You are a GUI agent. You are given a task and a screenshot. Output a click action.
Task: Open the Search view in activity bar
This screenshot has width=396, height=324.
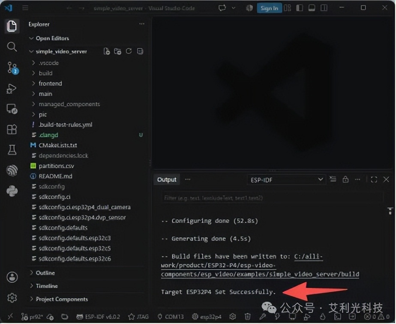pos(12,47)
